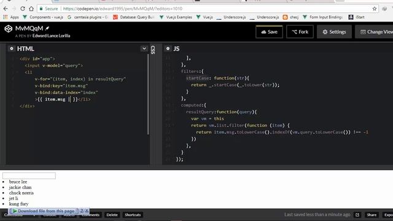
Task: Click the 'startCase' filter name in JS
Action: 198,78
